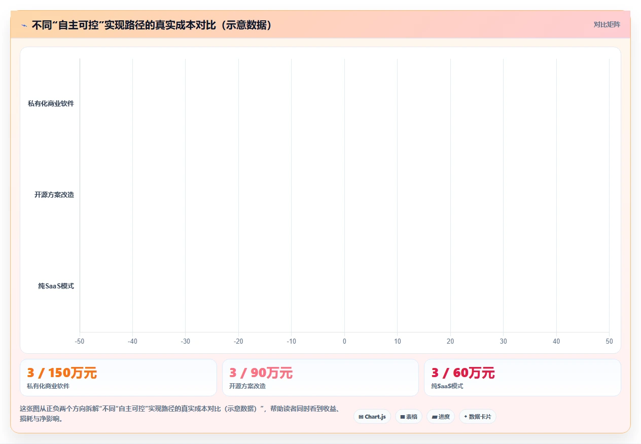This screenshot has width=641, height=444.
Task: Click the -10 tick on the x-axis
Action: pyautogui.click(x=292, y=341)
